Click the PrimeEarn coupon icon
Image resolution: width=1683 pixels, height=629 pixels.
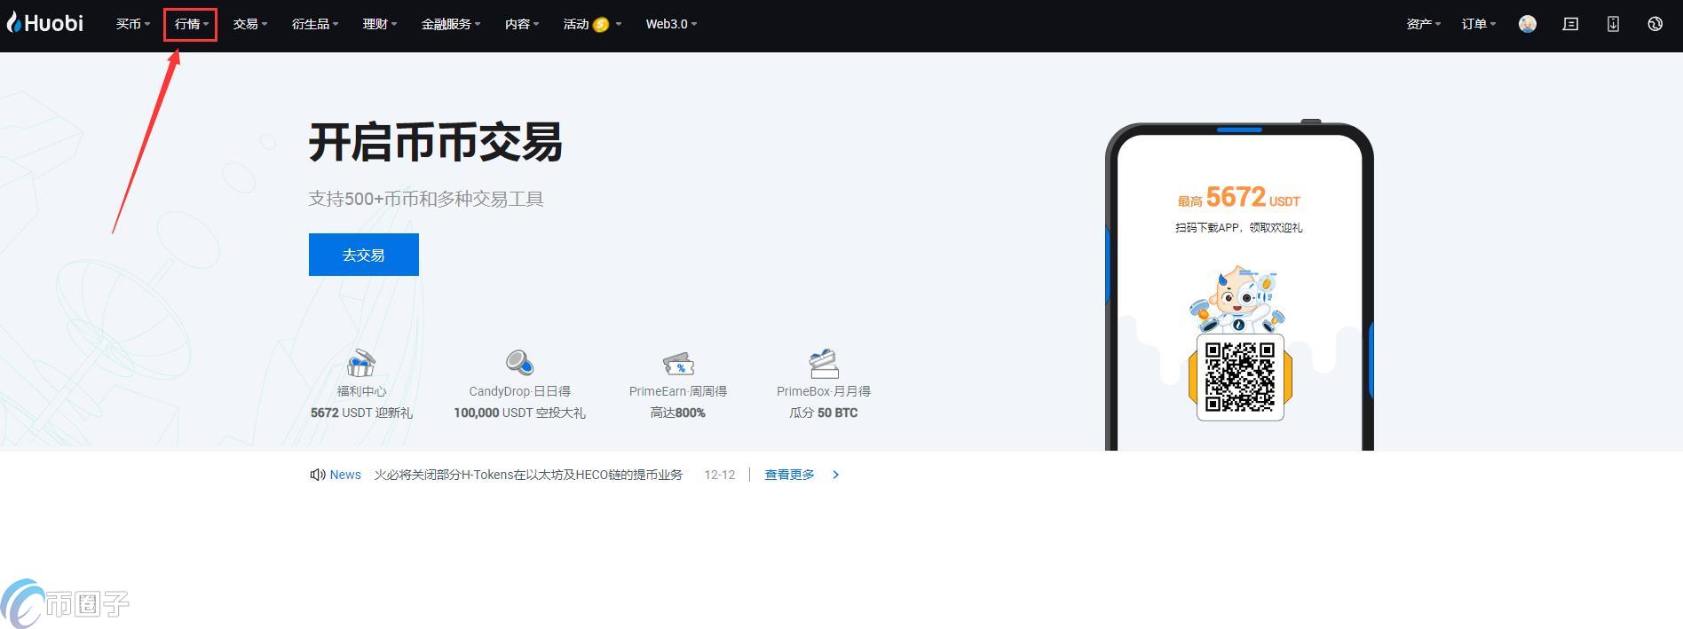(x=678, y=363)
